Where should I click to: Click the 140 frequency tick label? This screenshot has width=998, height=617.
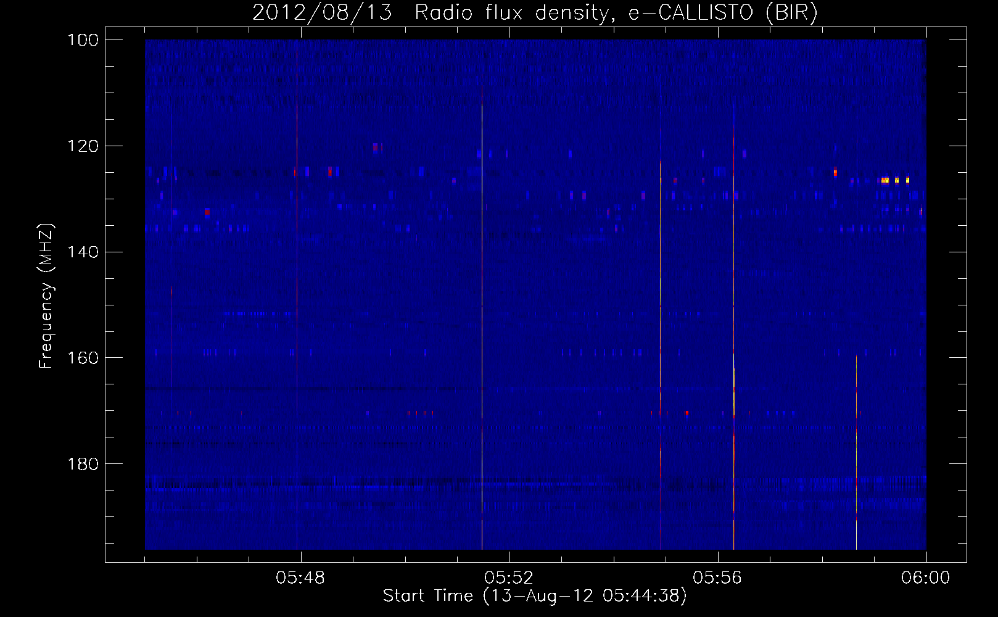83,252
